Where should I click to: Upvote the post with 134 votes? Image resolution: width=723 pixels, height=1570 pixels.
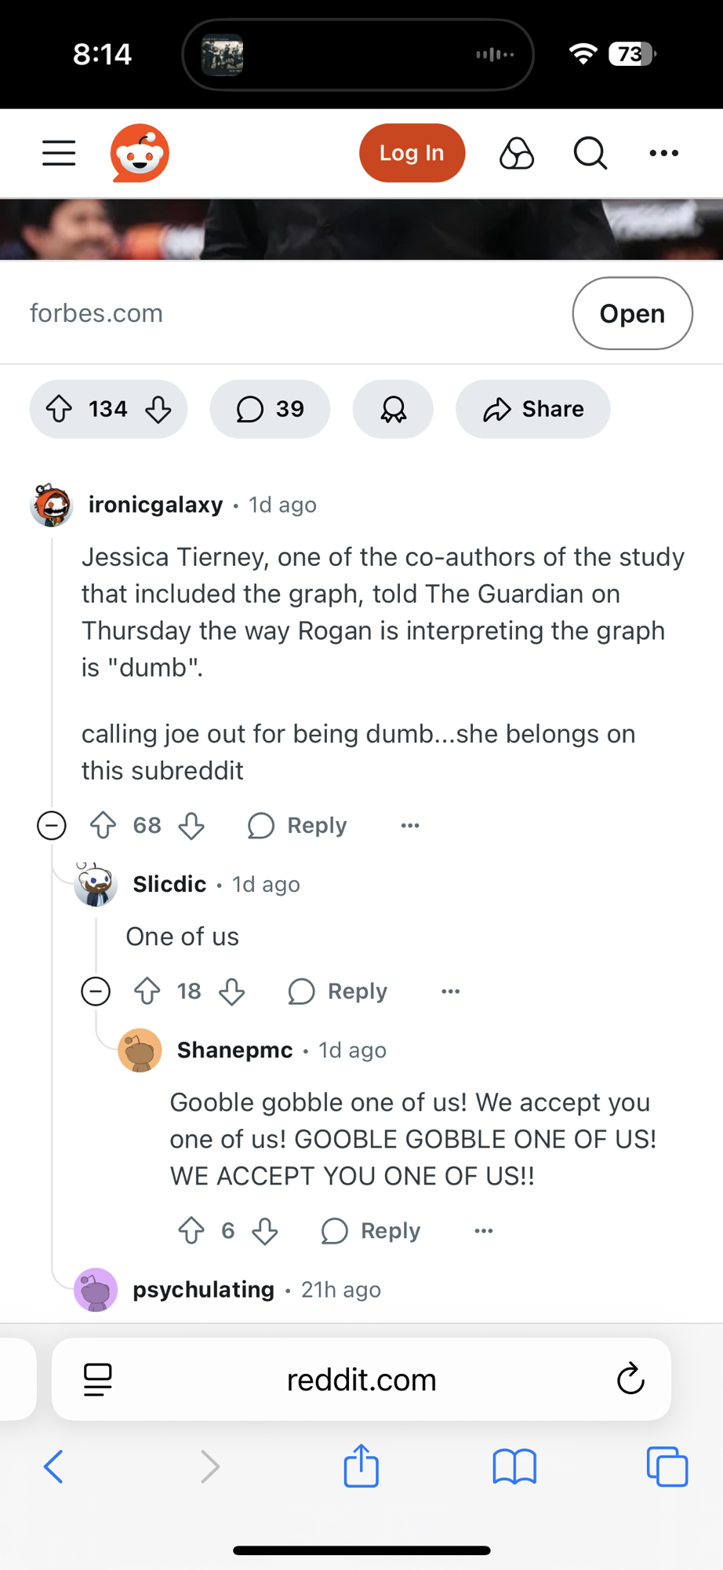click(x=60, y=409)
